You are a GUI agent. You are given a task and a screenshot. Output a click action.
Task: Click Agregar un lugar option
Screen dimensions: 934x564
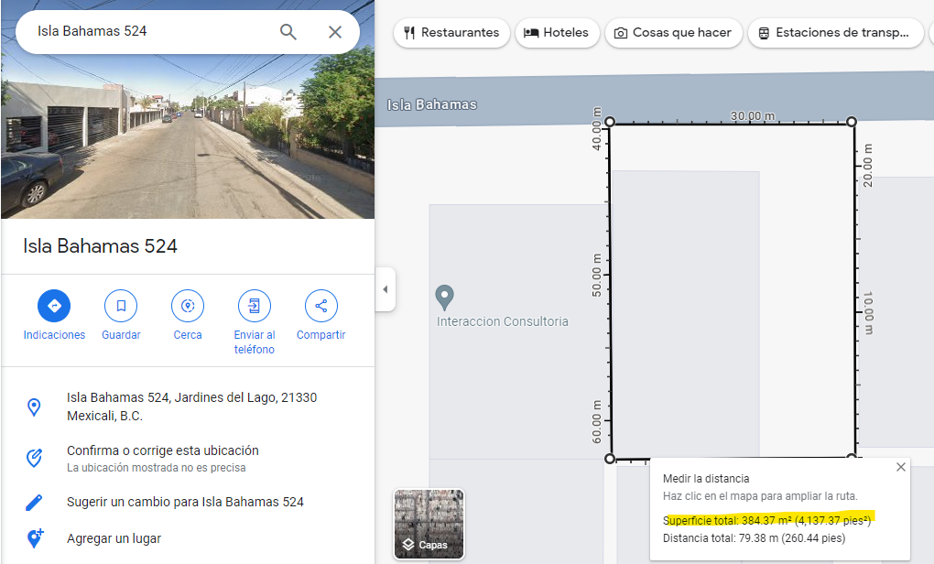114,538
